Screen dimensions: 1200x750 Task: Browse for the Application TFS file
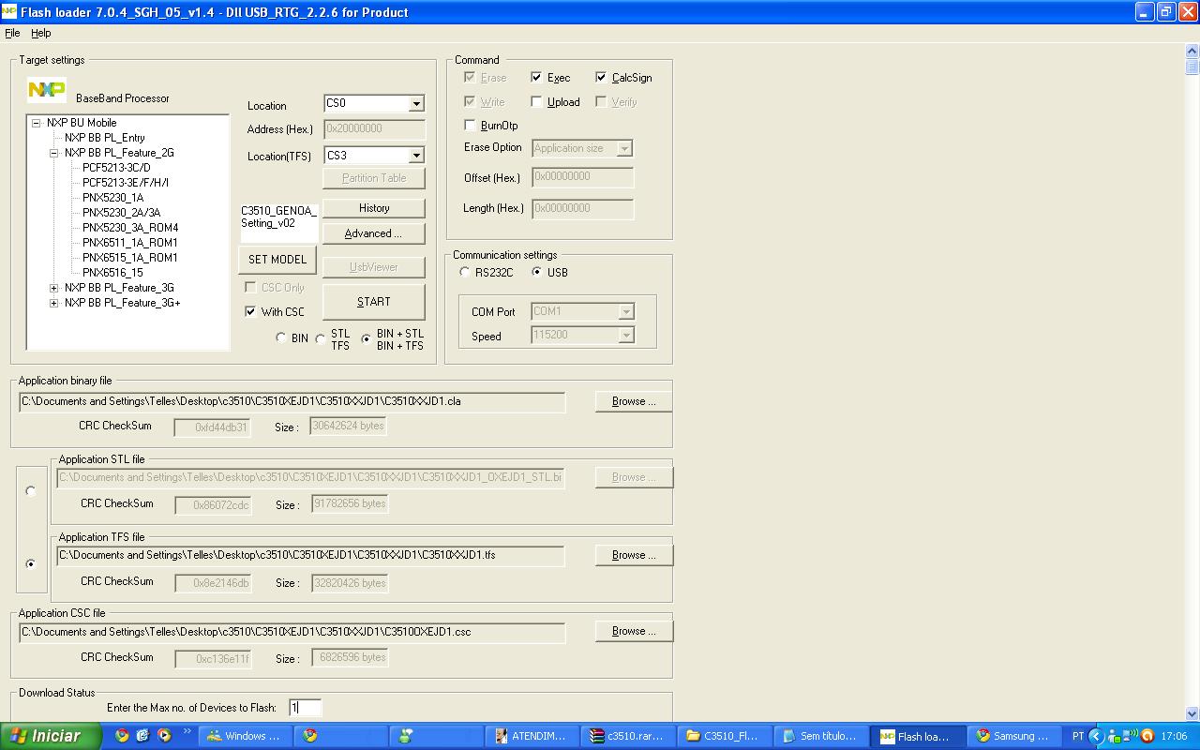[x=634, y=555]
